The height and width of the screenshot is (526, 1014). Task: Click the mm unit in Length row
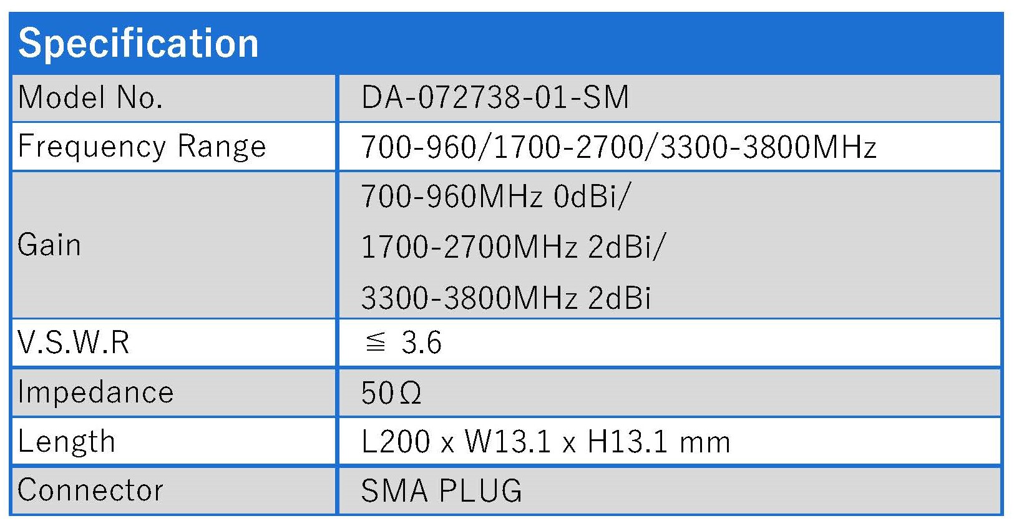point(704,443)
